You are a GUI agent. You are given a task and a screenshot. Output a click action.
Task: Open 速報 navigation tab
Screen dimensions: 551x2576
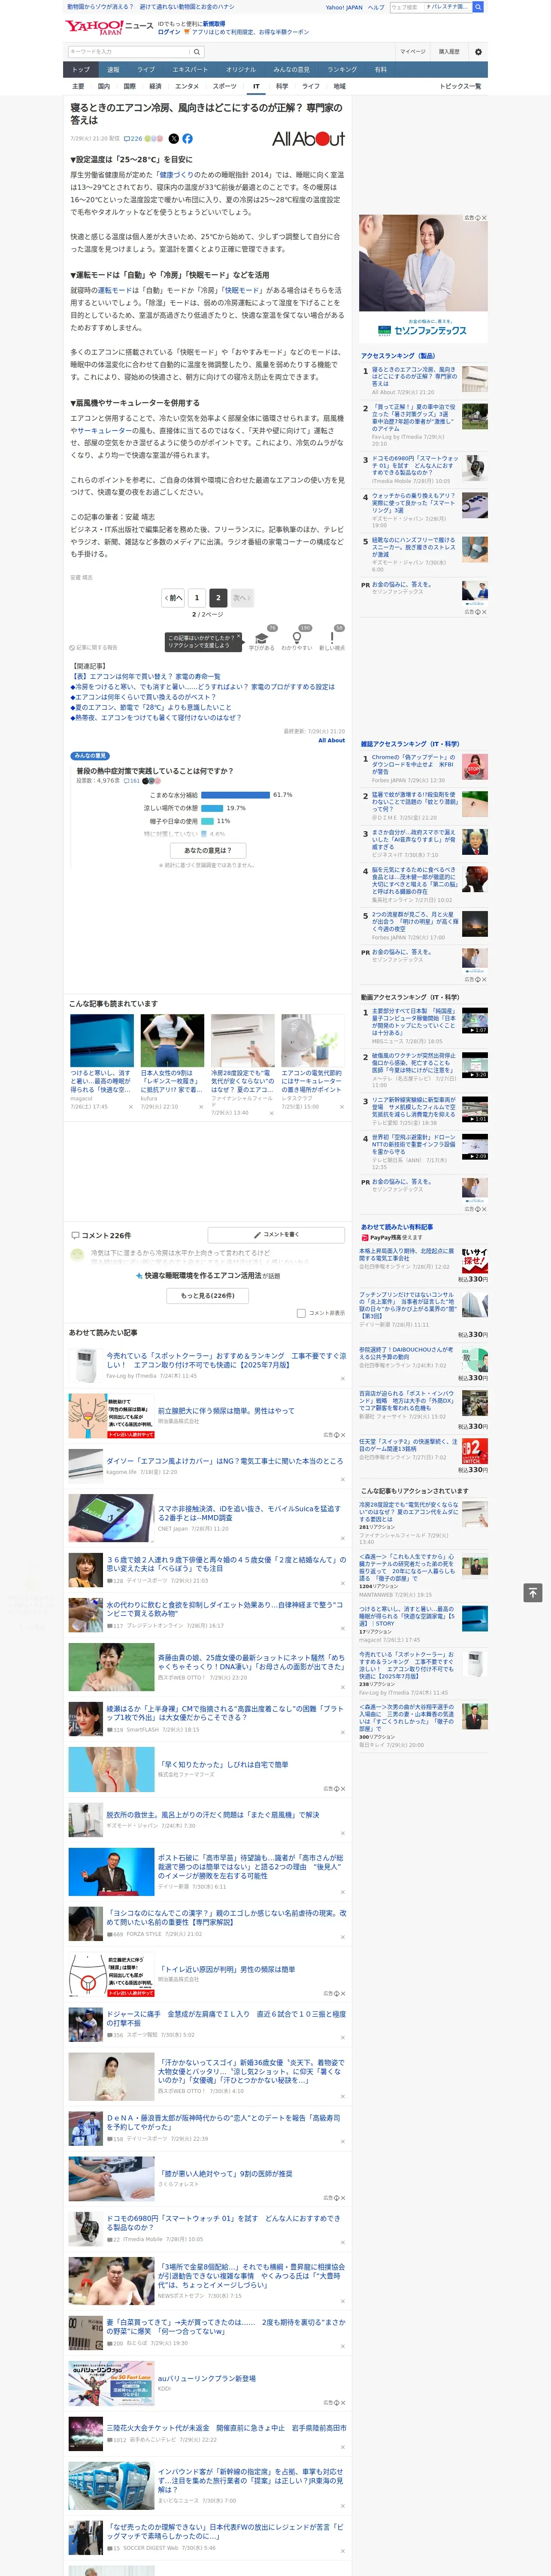click(113, 70)
